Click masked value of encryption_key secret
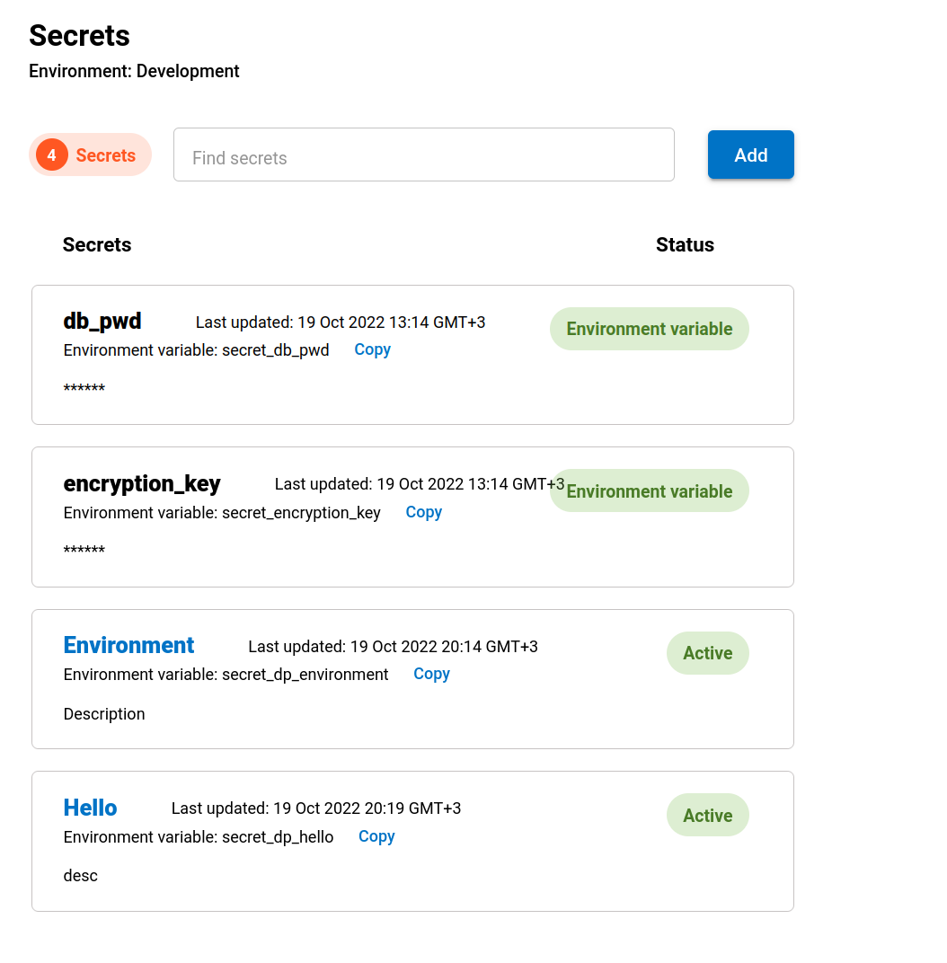The height and width of the screenshot is (963, 947). 84,551
